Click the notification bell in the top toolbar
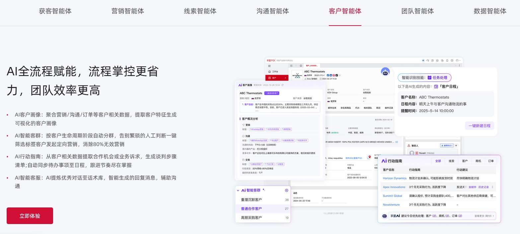520x234 pixels. (x=447, y=60)
